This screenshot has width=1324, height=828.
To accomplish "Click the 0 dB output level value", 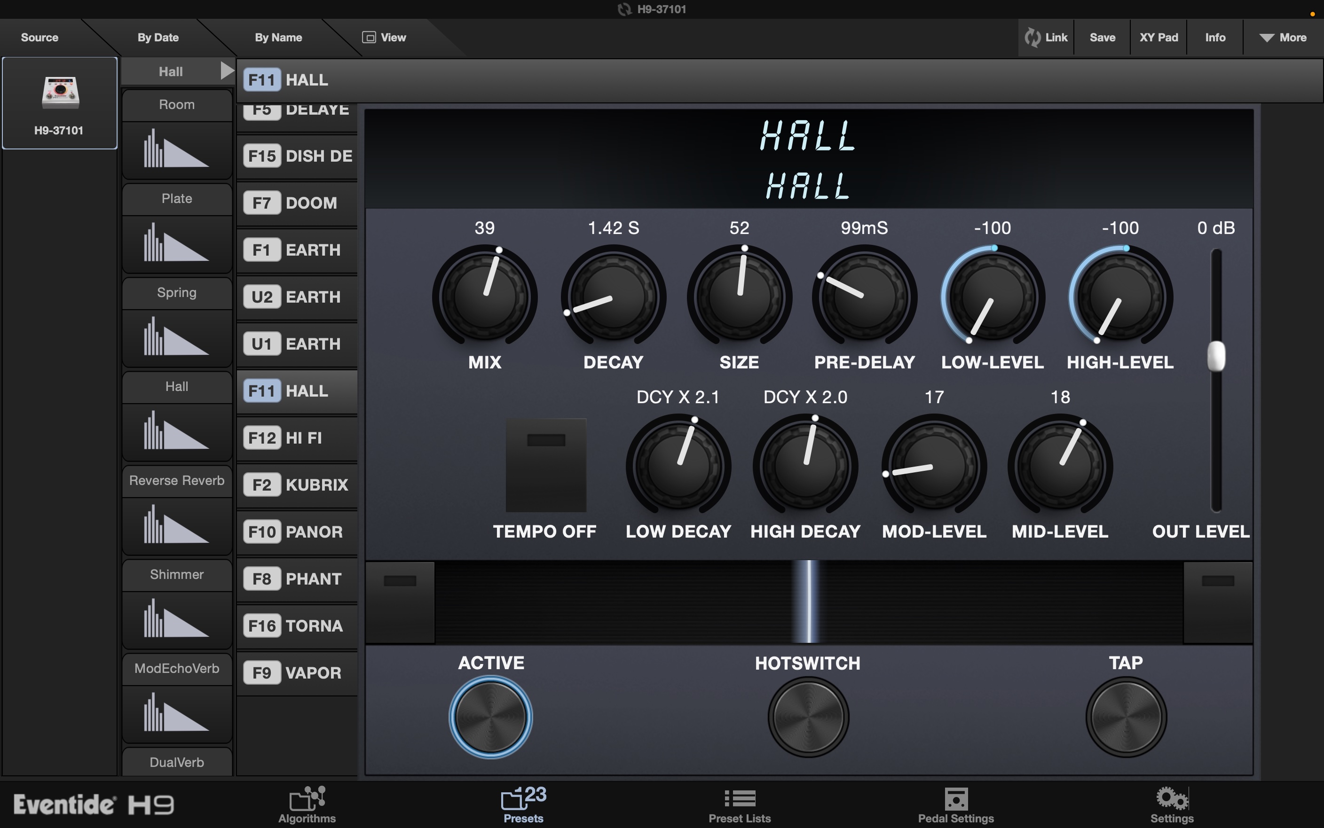I will (1216, 228).
